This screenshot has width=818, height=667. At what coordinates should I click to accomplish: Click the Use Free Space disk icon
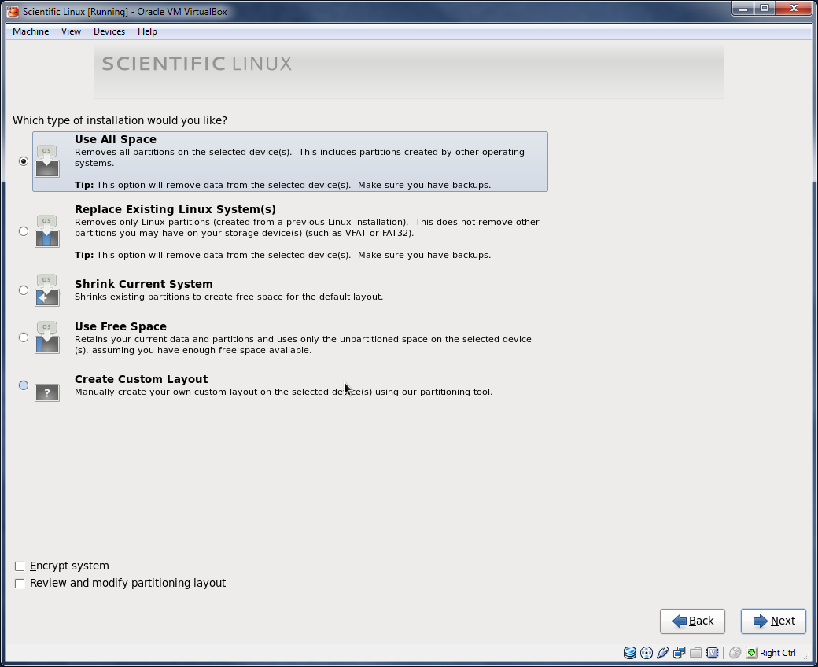47,337
